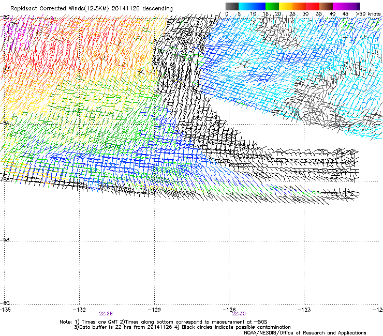383x336 pixels.
Task: Click the '>50 knots' legend label
Action: 368,14
